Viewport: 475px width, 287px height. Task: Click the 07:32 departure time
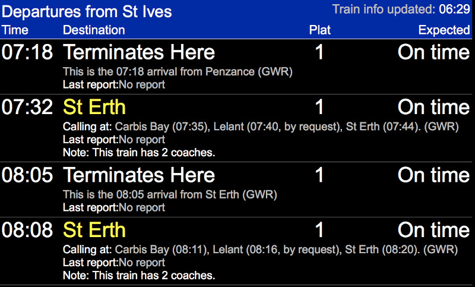27,107
